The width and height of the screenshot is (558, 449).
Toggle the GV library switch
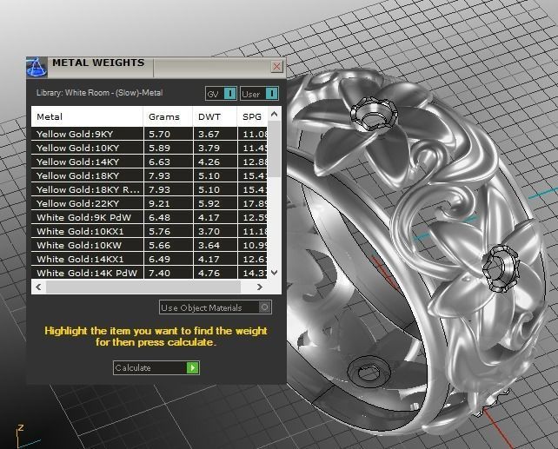click(x=221, y=94)
